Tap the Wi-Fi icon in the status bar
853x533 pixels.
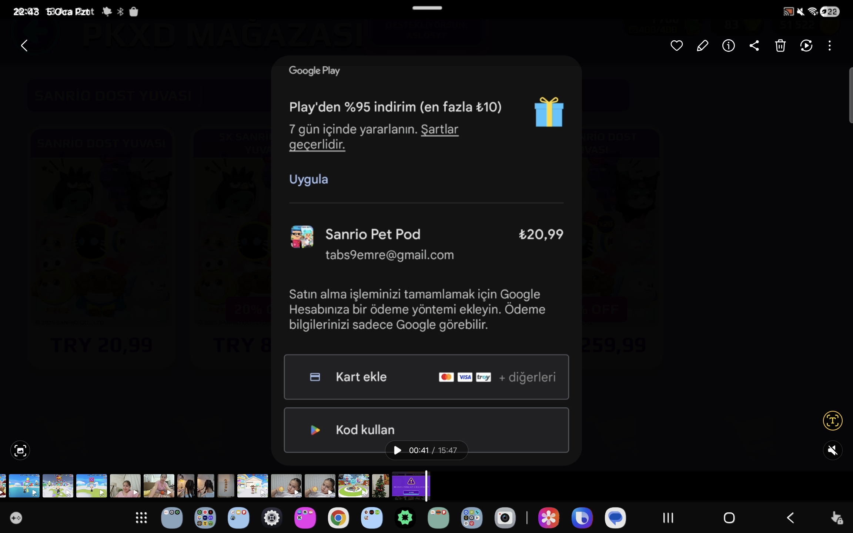[813, 12]
